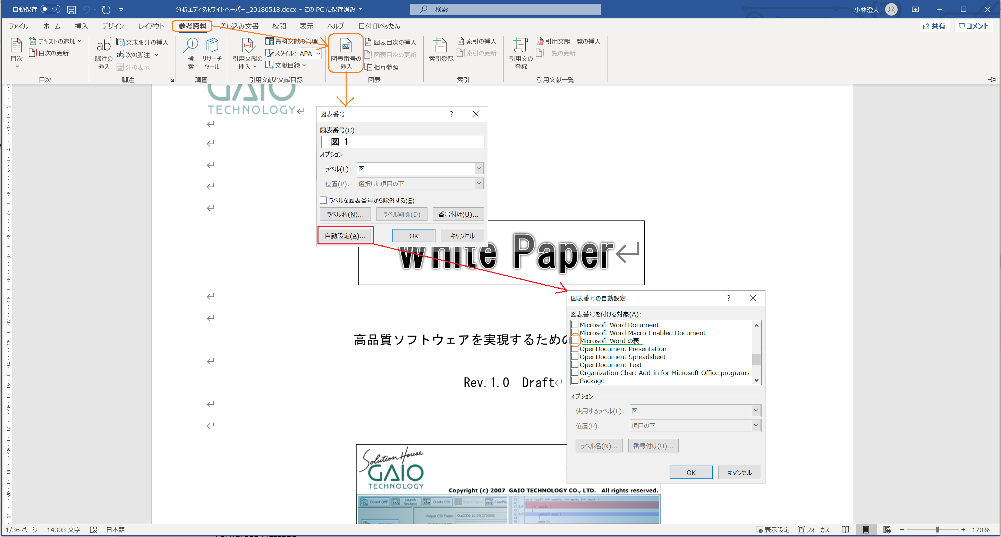This screenshot has width=1001, height=537.
Task: Open the ribbon display options button
Action: tap(915, 9)
